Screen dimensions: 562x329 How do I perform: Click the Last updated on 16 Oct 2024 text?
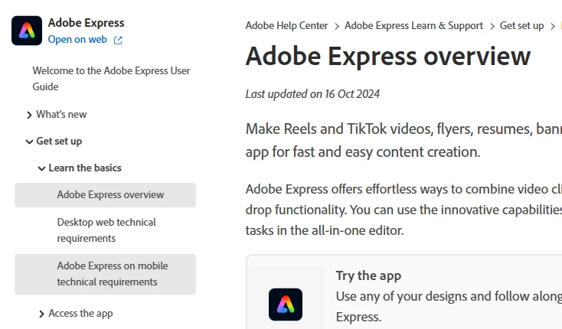pyautogui.click(x=312, y=94)
